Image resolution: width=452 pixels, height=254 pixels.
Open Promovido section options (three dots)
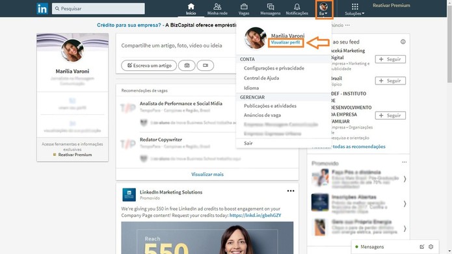coord(405,162)
